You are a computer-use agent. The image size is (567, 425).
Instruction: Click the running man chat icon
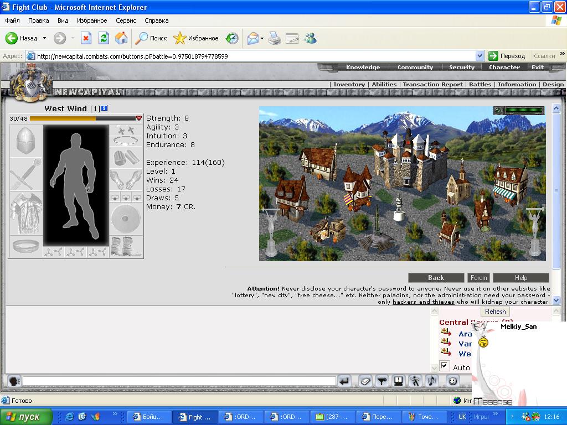[x=415, y=381]
